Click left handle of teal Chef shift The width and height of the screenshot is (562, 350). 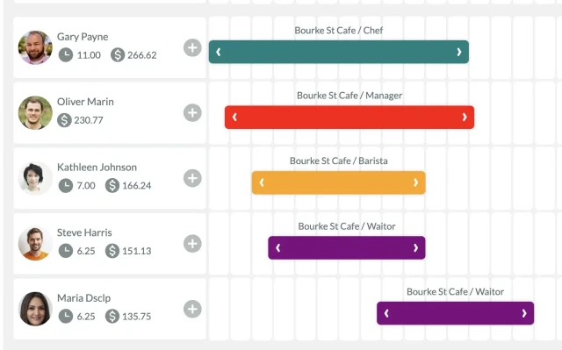coord(219,52)
